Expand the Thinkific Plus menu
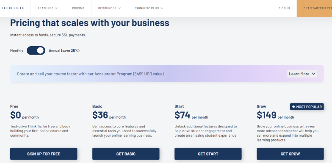The height and width of the screenshot is (163, 332). (x=149, y=8)
